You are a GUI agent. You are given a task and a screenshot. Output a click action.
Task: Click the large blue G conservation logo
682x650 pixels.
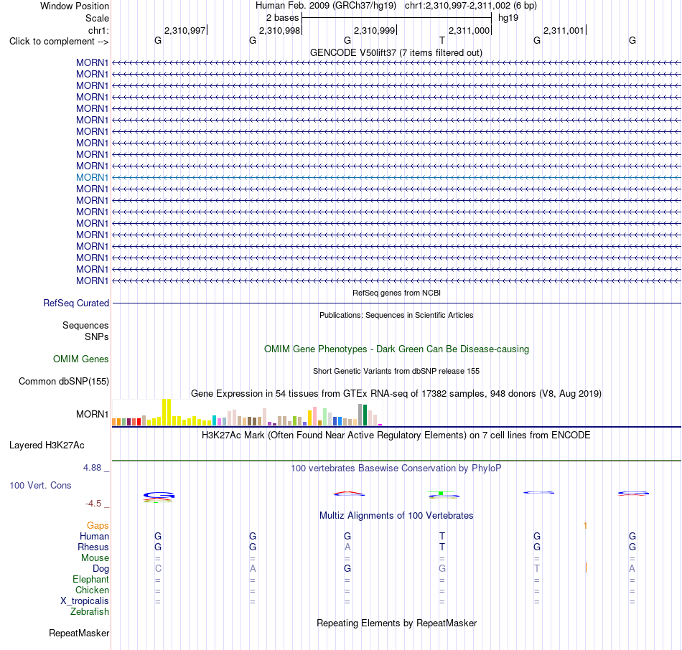point(159,495)
